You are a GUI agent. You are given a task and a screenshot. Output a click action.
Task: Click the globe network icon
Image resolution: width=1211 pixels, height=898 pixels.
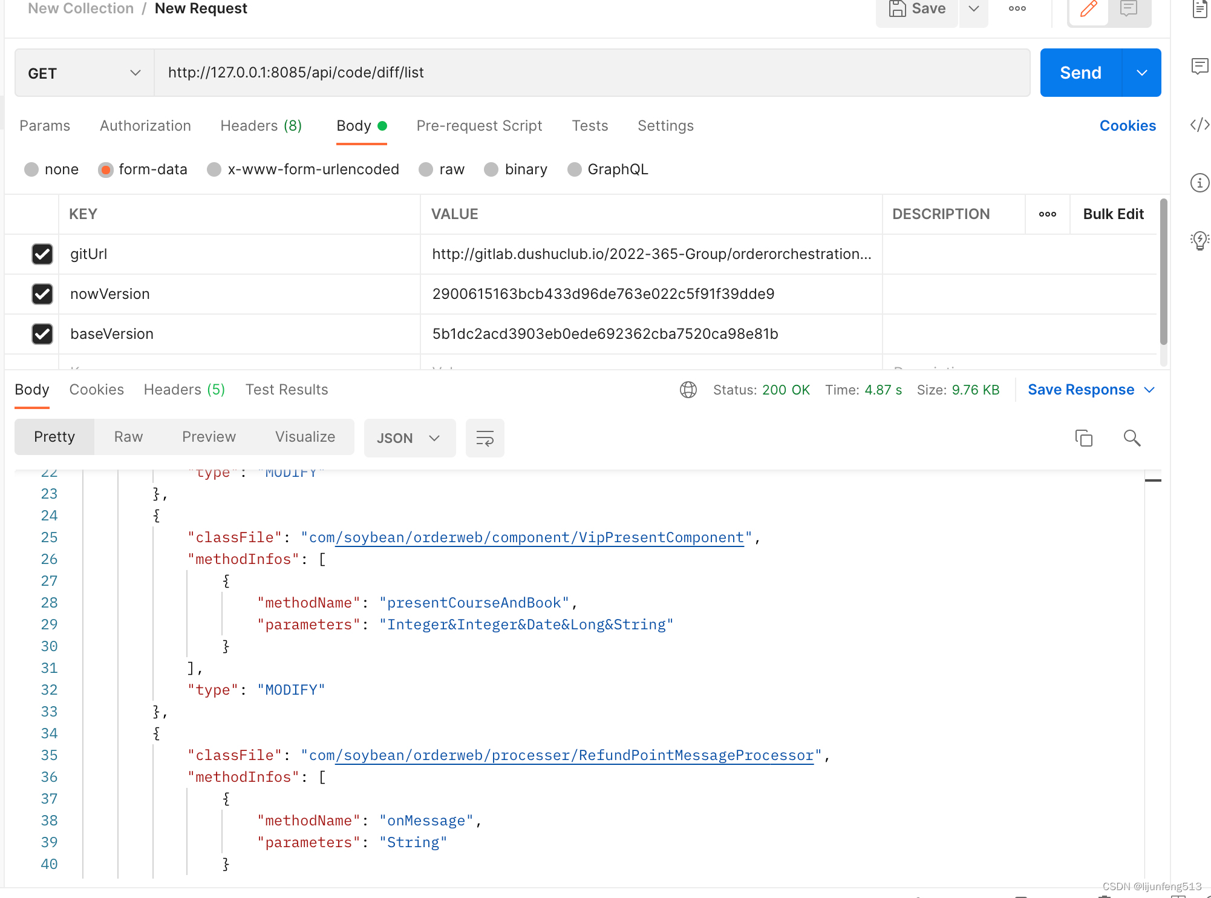coord(688,390)
